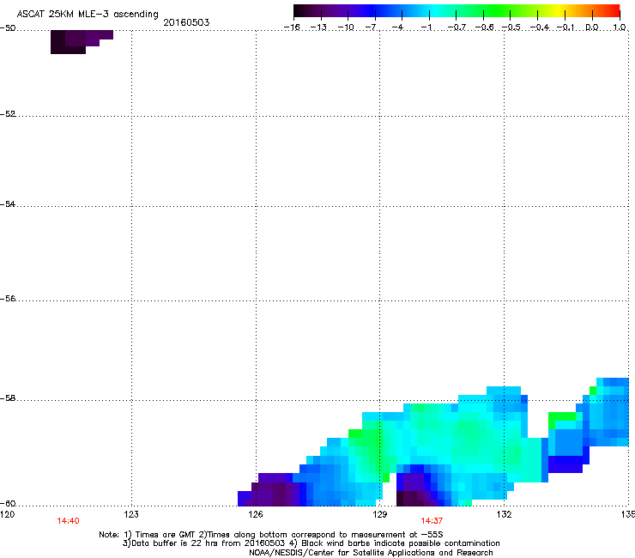635x558 pixels.
Task: Click the '-10' color bar label
Action: [346, 27]
